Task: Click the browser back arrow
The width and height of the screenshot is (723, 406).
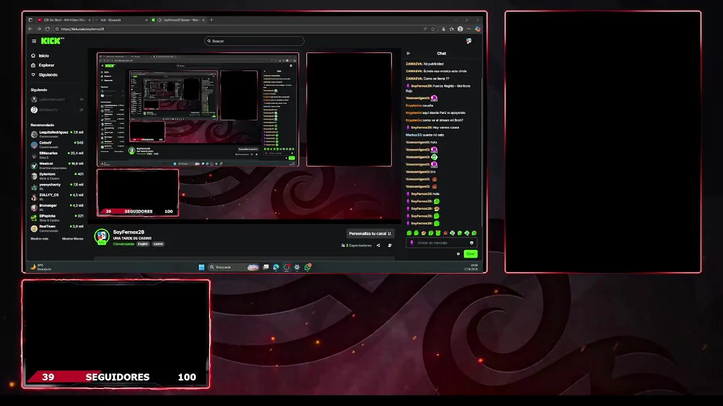Action: pos(31,29)
